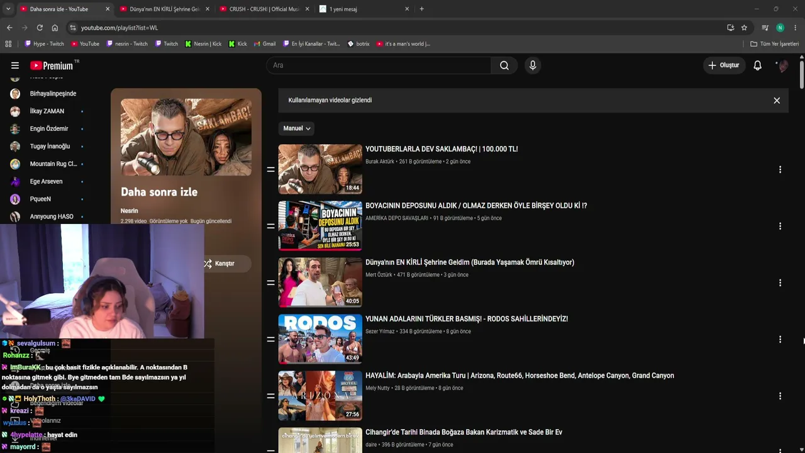
Task: Open Burak Aktürk channel link
Action: tap(380, 162)
